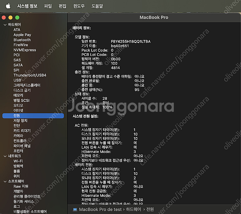Select Wi-Fi under 네트워크
The width and height of the screenshot is (241, 214).
(x=18, y=161)
